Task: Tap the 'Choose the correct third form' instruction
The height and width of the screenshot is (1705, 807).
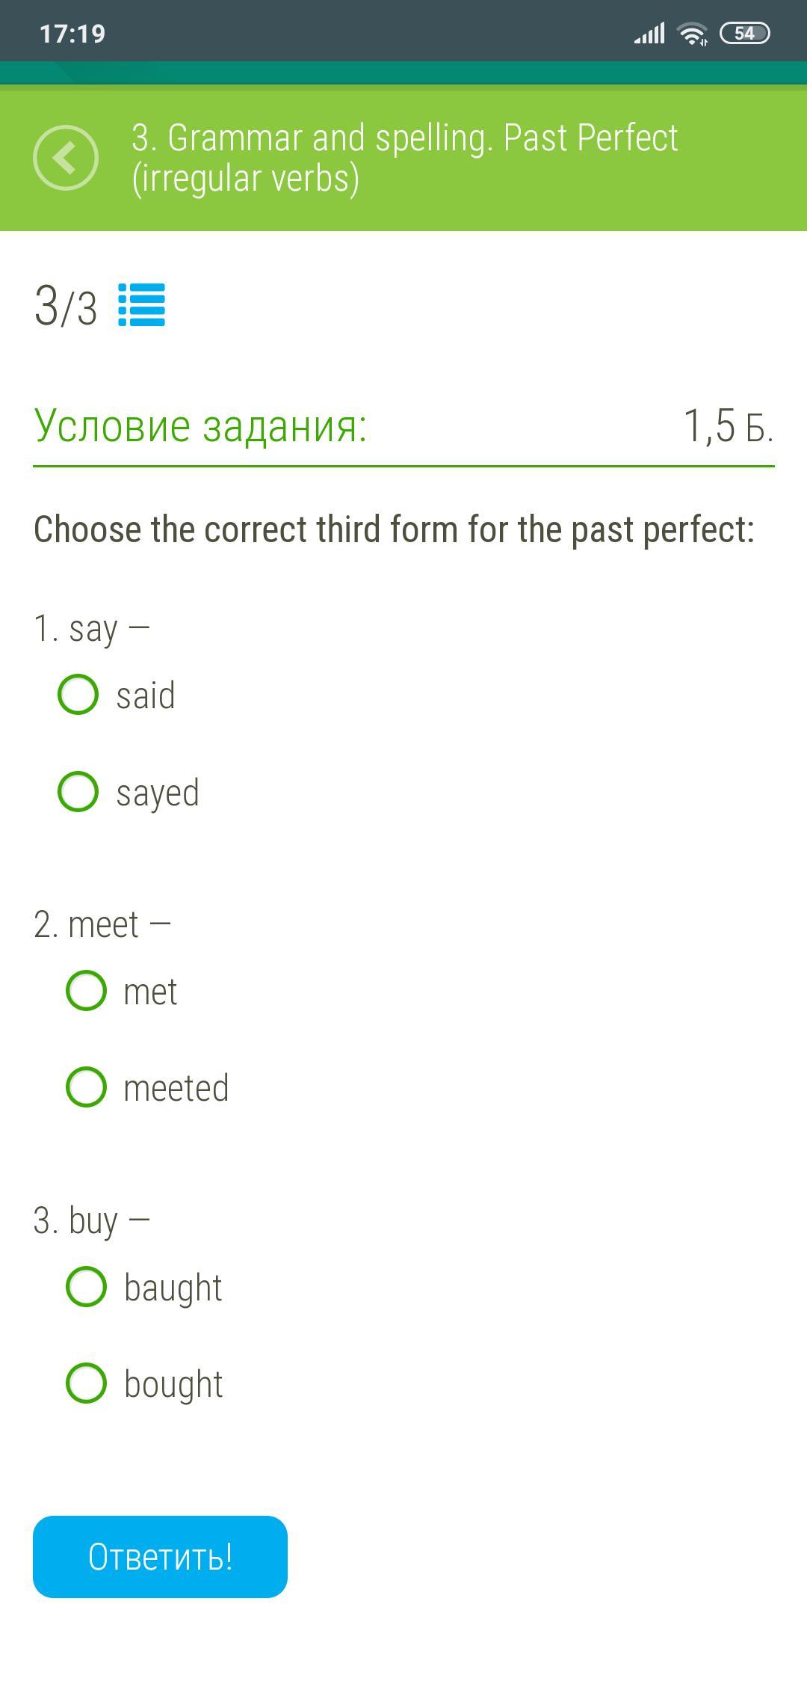Action: click(394, 529)
